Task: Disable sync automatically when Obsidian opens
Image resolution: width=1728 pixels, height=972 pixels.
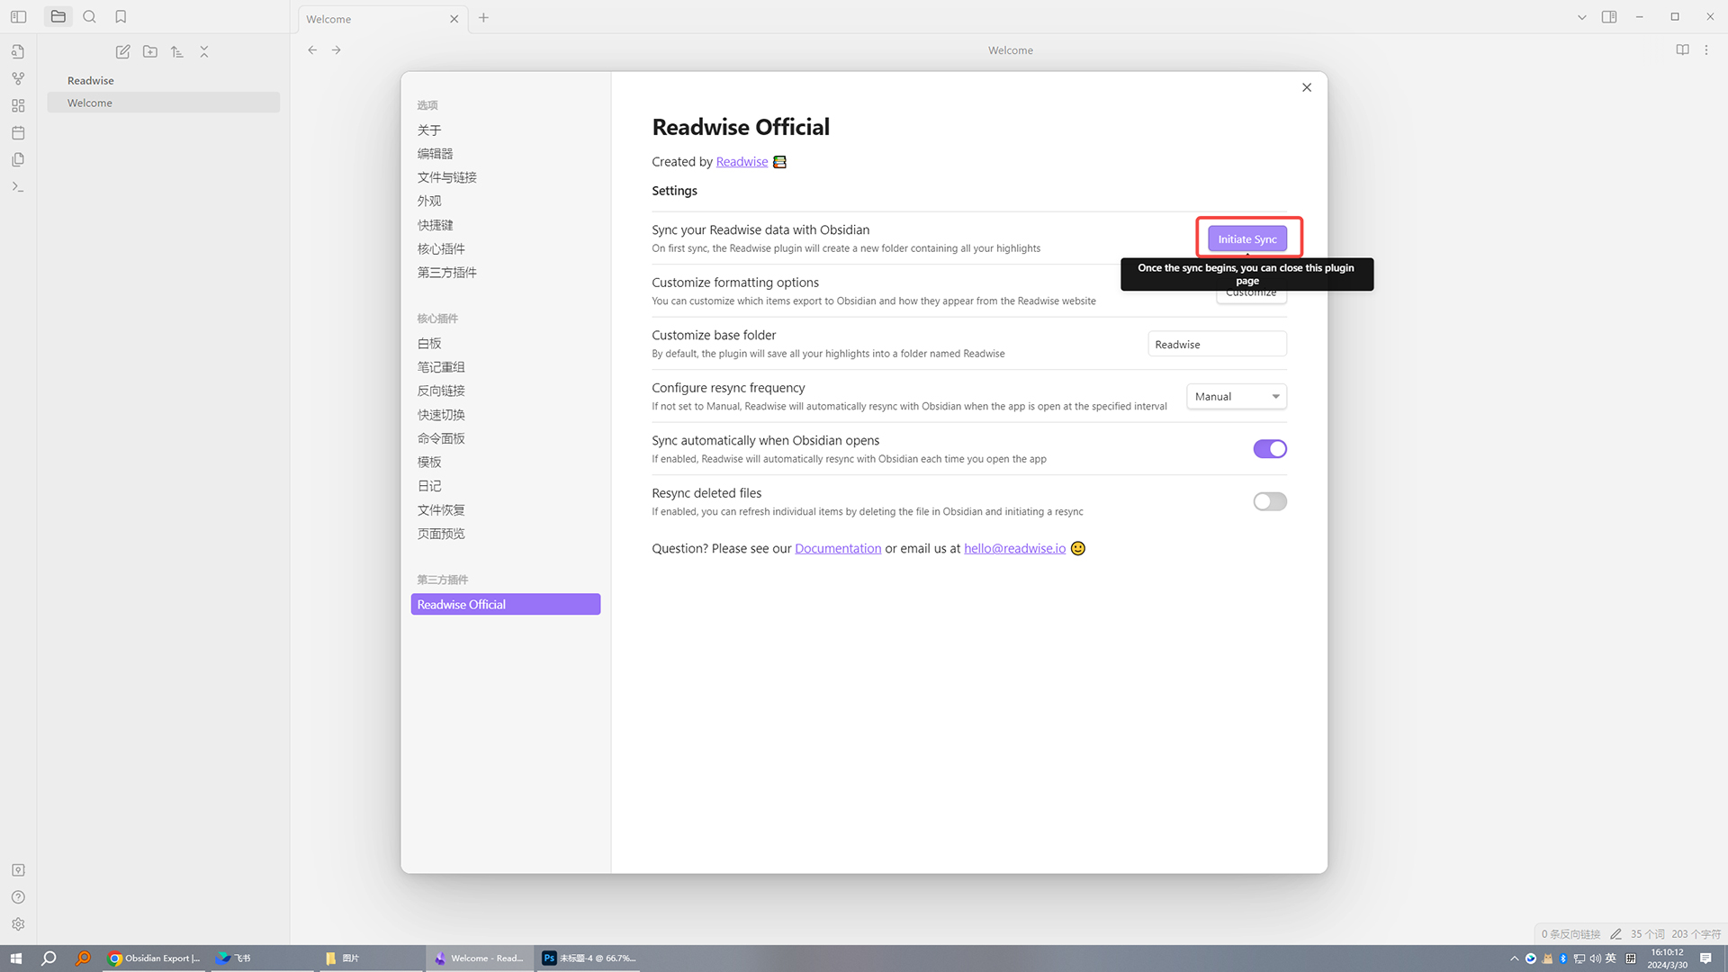Action: (x=1269, y=448)
